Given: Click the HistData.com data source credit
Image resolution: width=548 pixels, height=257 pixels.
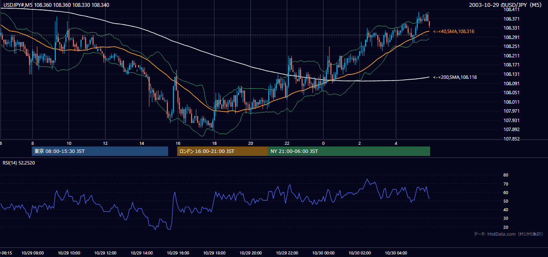Looking at the screenshot, I should tap(508, 234).
